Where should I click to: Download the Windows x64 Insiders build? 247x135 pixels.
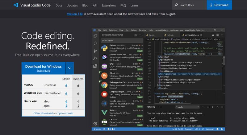click(78, 93)
